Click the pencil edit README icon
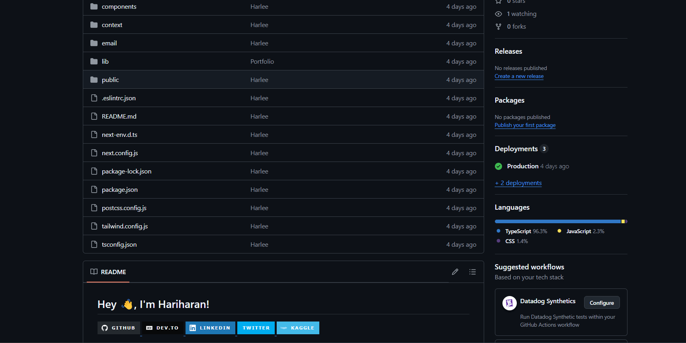This screenshot has height=343, width=686. [x=455, y=272]
